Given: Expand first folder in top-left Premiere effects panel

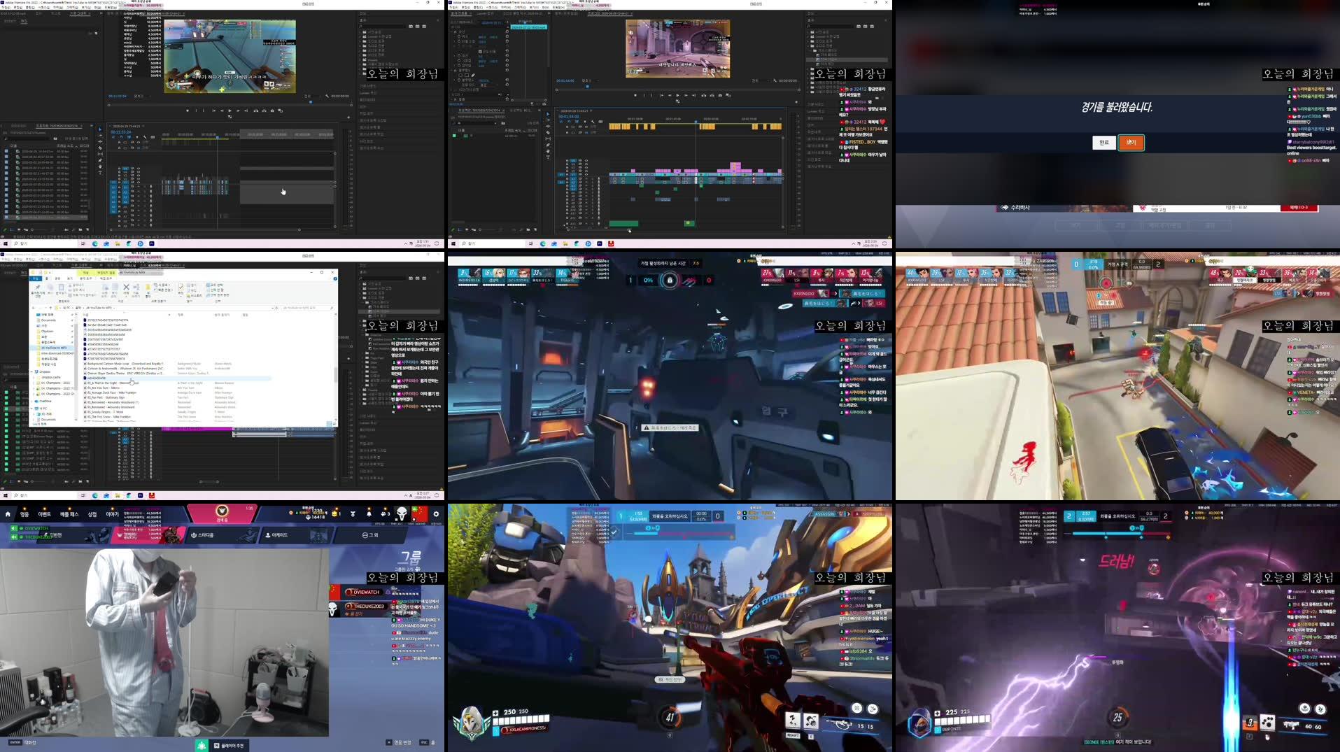Looking at the screenshot, I should click(360, 32).
